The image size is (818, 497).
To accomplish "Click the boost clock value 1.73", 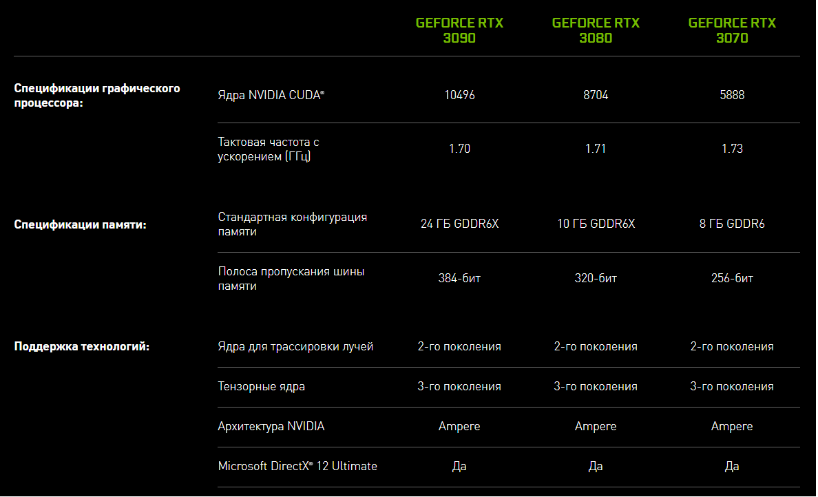I will point(732,149).
